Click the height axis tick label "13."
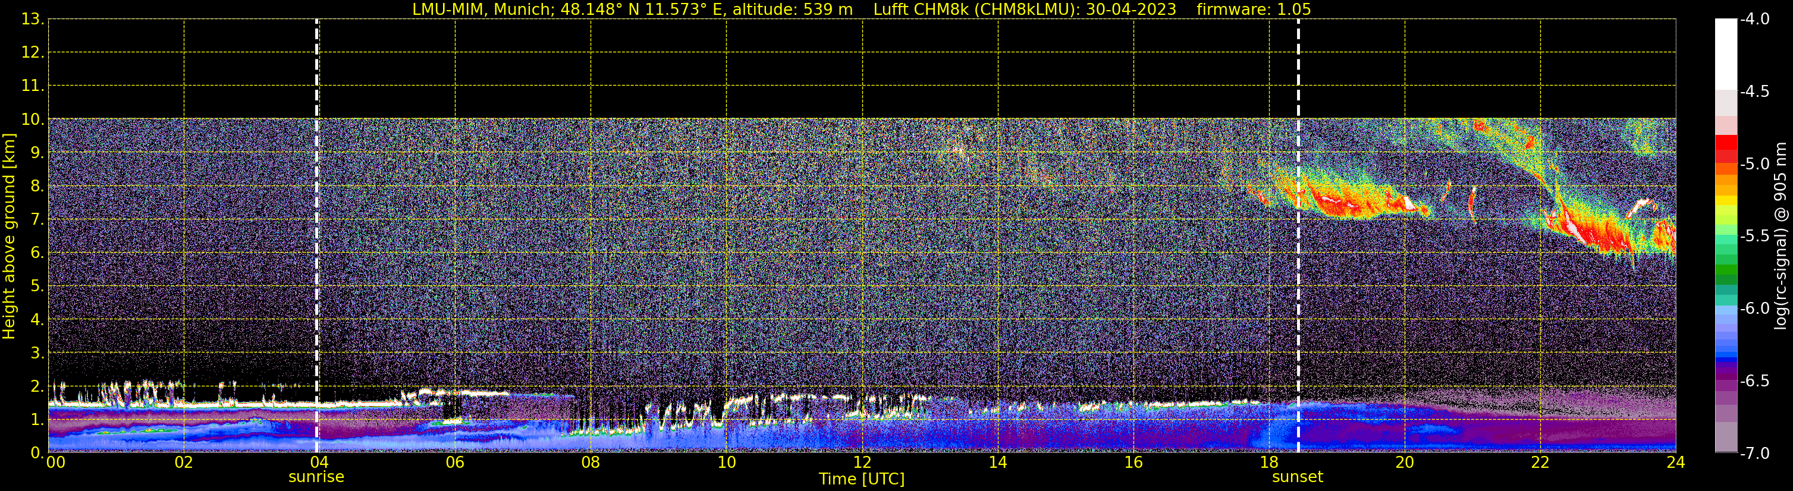The width and height of the screenshot is (1793, 491). 33,20
